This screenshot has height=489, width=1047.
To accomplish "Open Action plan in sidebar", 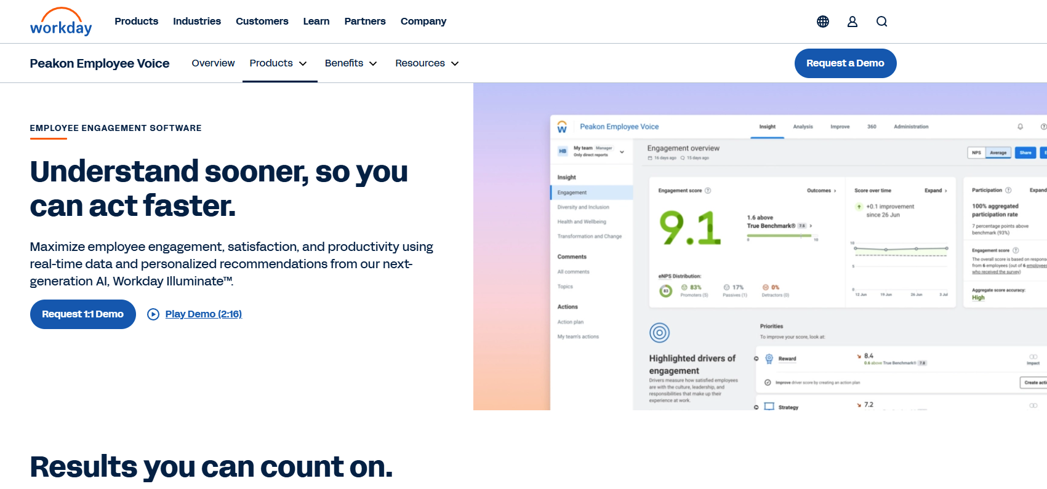I will [x=571, y=322].
